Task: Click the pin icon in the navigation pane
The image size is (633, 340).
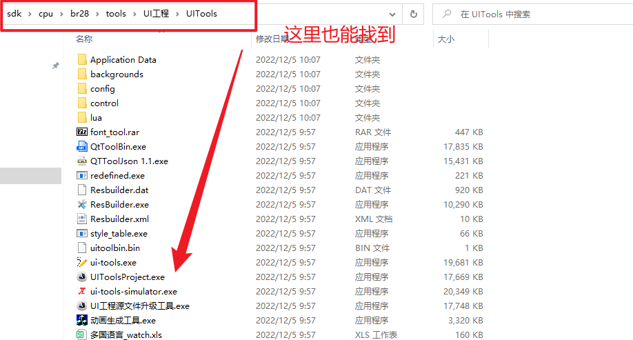Action: (x=56, y=66)
